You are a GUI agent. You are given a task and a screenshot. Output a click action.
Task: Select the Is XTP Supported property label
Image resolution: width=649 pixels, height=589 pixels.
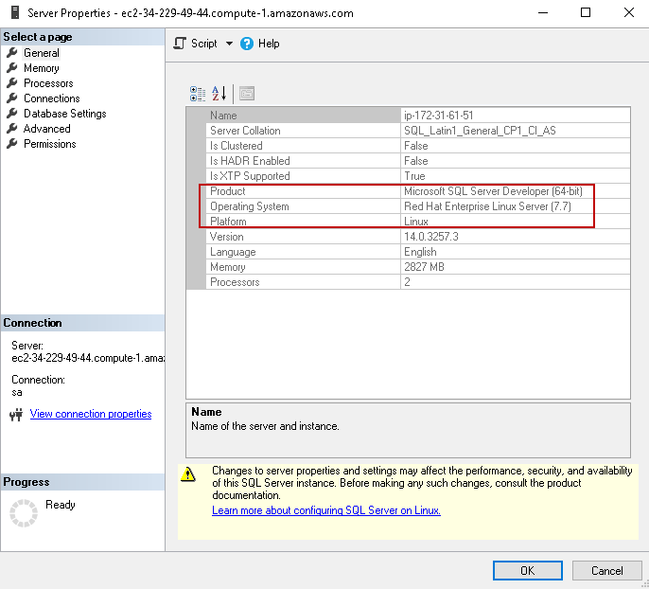[x=250, y=176]
